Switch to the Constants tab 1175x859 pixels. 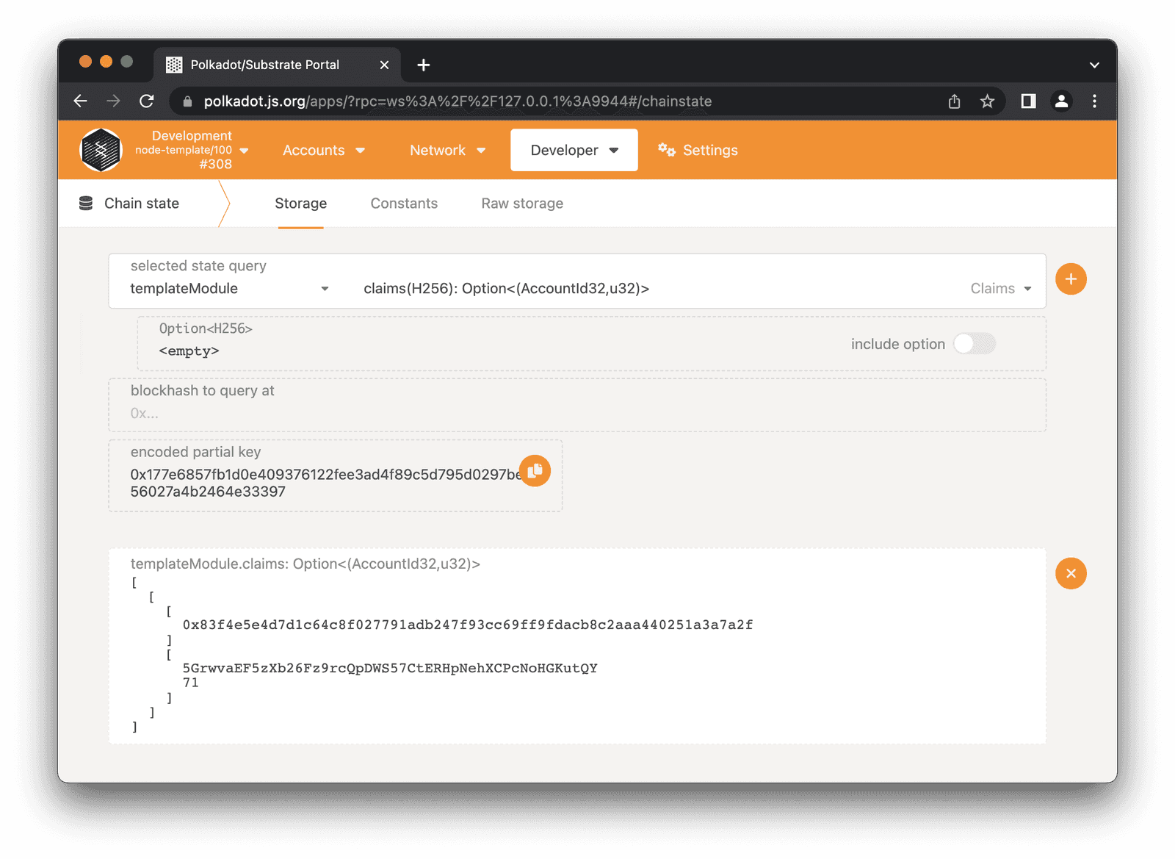[403, 203]
